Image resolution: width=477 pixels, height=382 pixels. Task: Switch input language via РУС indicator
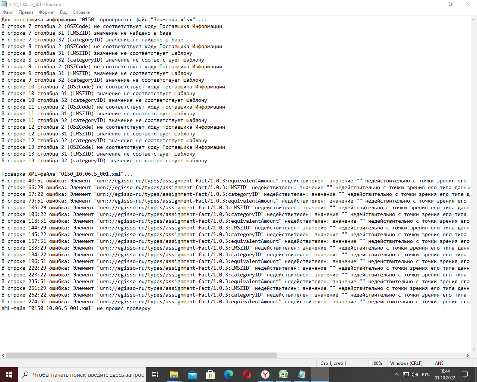click(426, 375)
